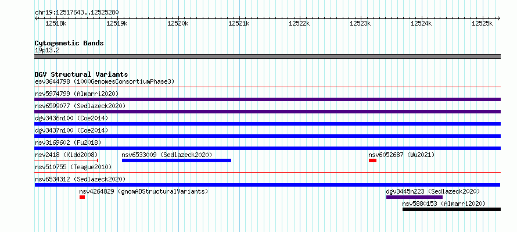Click the nsv6534312 blue variant bar
Screen dimensions: 517x232
point(267,185)
